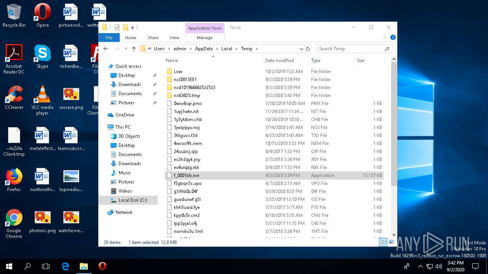Switch to the Home ribbon tab
Screen dimensions: 488x274
pyautogui.click(x=131, y=38)
